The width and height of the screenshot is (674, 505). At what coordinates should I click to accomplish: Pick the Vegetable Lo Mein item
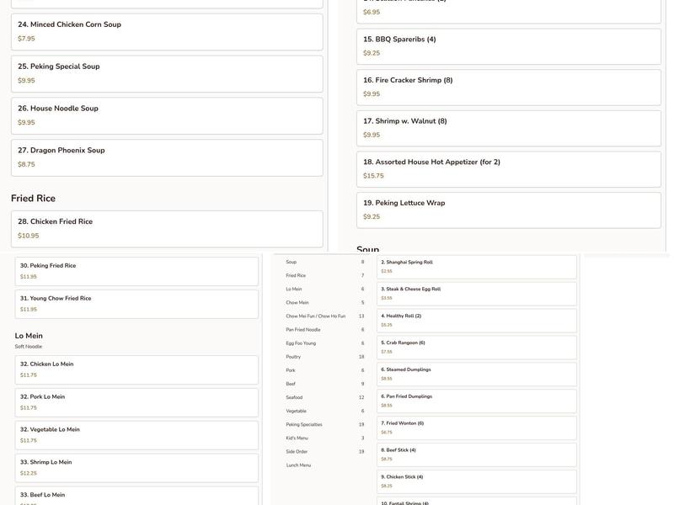click(136, 435)
